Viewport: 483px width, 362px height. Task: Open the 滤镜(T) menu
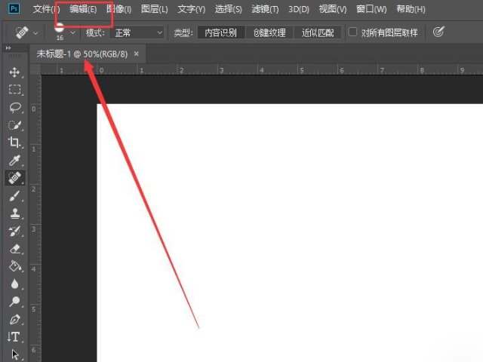(x=264, y=10)
